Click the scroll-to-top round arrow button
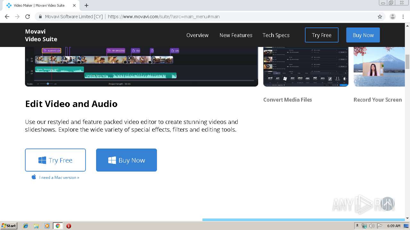The image size is (410, 230). click(x=387, y=203)
